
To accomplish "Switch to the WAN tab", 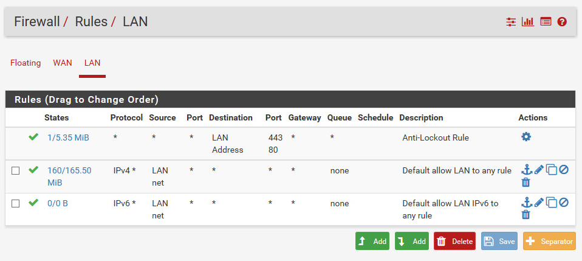I will pos(63,63).
